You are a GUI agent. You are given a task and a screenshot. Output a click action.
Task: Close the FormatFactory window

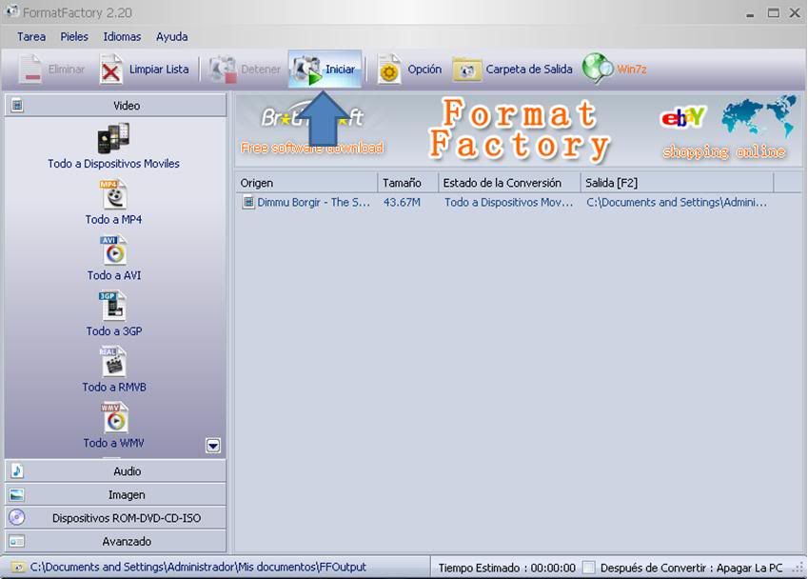[795, 13]
